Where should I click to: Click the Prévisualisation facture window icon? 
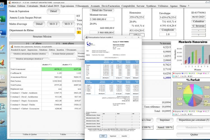(87, 37)
